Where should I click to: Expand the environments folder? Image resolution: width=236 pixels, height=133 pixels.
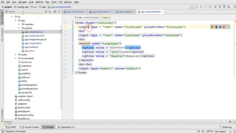tap(15, 58)
